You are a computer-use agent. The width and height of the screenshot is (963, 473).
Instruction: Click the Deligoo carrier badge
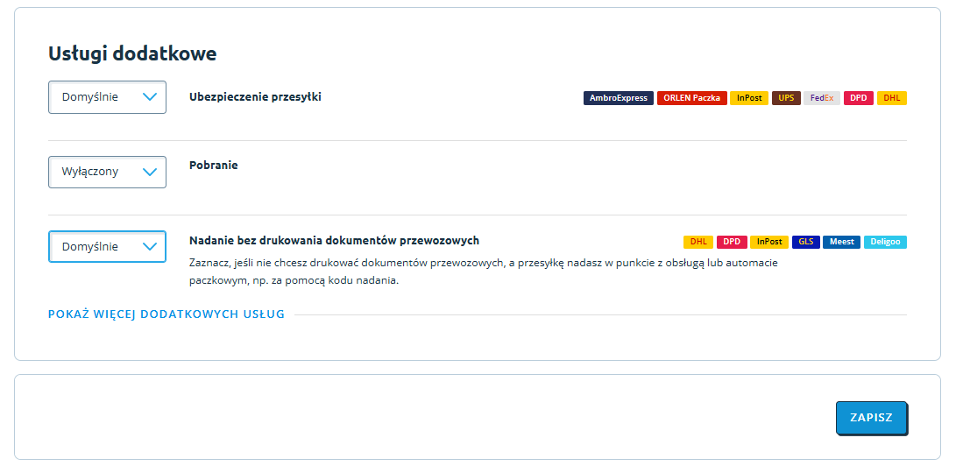[885, 242]
